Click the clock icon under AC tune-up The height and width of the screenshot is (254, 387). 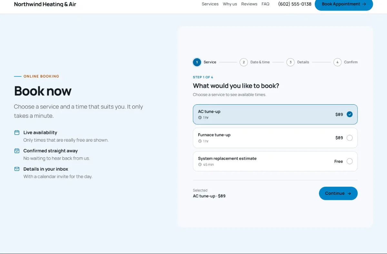click(x=200, y=118)
